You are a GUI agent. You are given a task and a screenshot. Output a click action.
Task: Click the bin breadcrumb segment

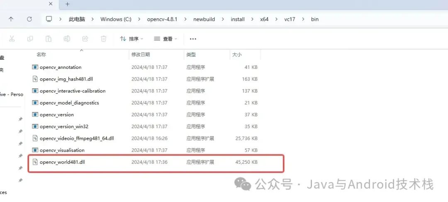tap(315, 19)
